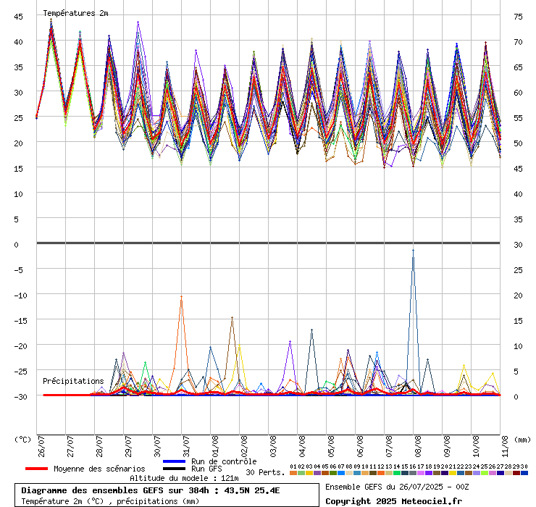Screen dimensions: 536x507
Task: Click the 11/08 date label on x-axis
Action: pos(506,446)
